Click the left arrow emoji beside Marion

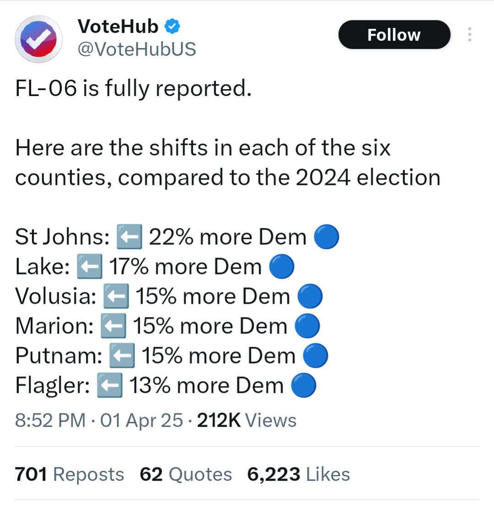pyautogui.click(x=113, y=327)
